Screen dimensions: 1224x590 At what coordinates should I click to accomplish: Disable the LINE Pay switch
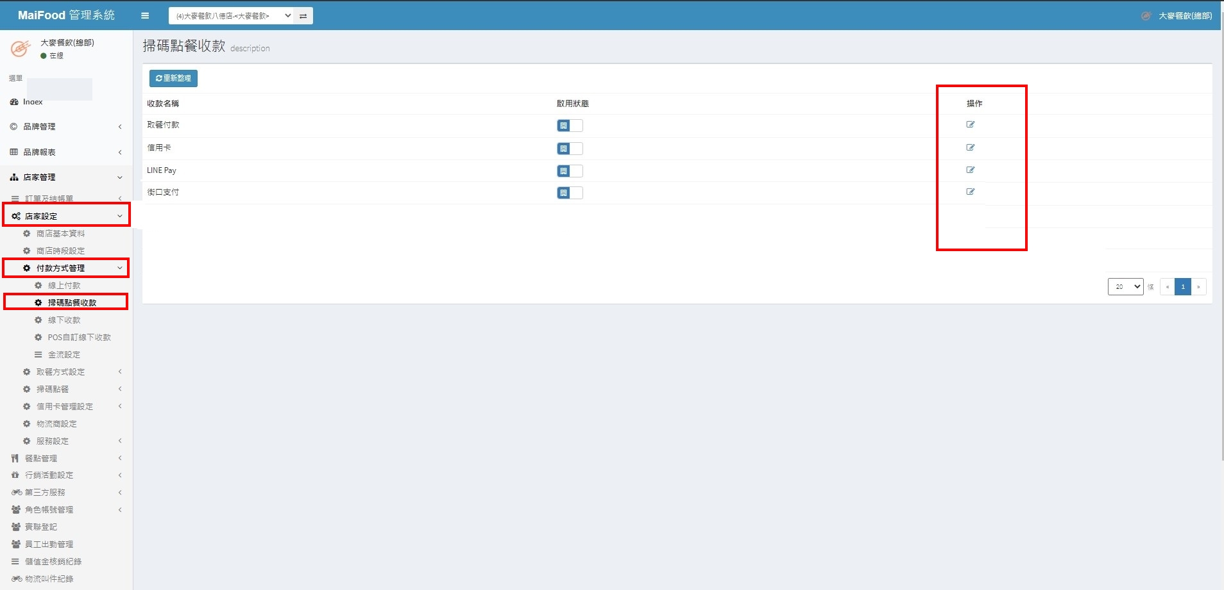click(570, 171)
